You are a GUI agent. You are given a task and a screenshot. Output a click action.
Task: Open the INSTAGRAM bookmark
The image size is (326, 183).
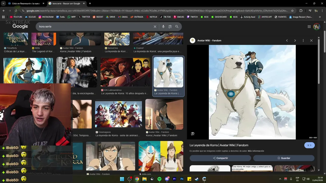[x=46, y=17]
